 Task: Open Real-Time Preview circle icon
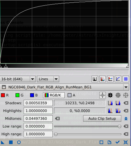19,142
